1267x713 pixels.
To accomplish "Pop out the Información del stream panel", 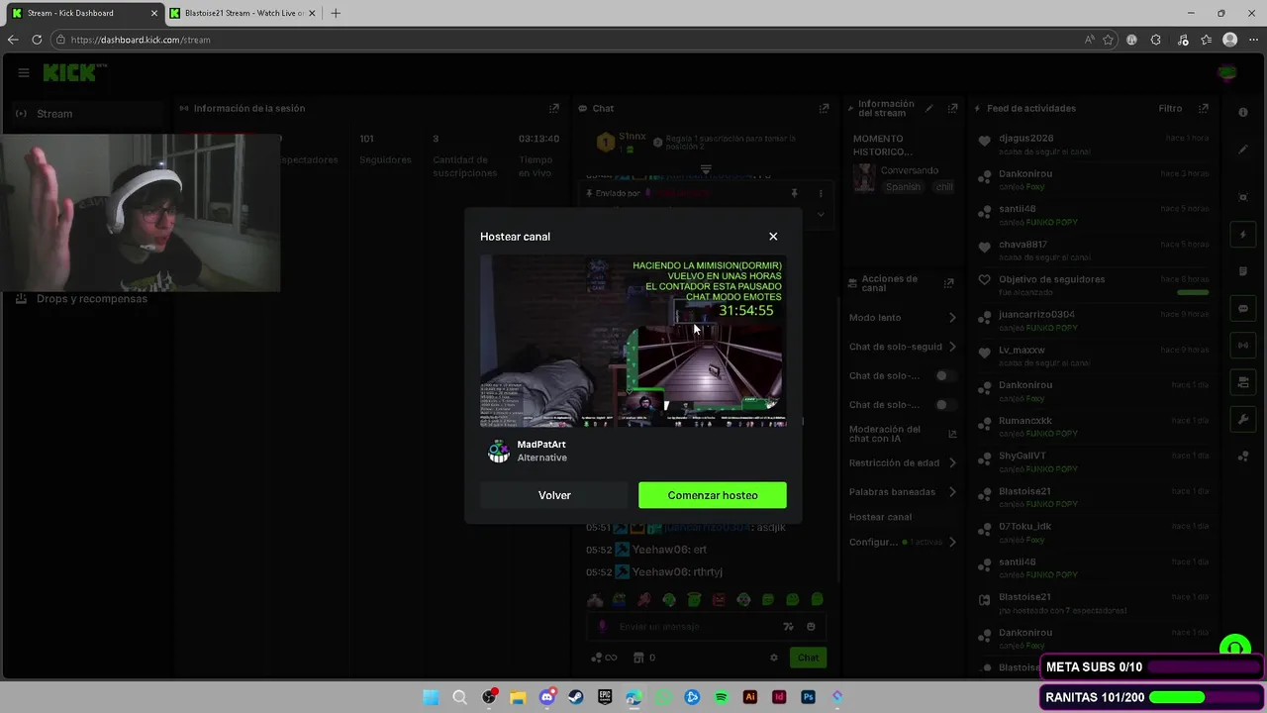I will click(952, 108).
